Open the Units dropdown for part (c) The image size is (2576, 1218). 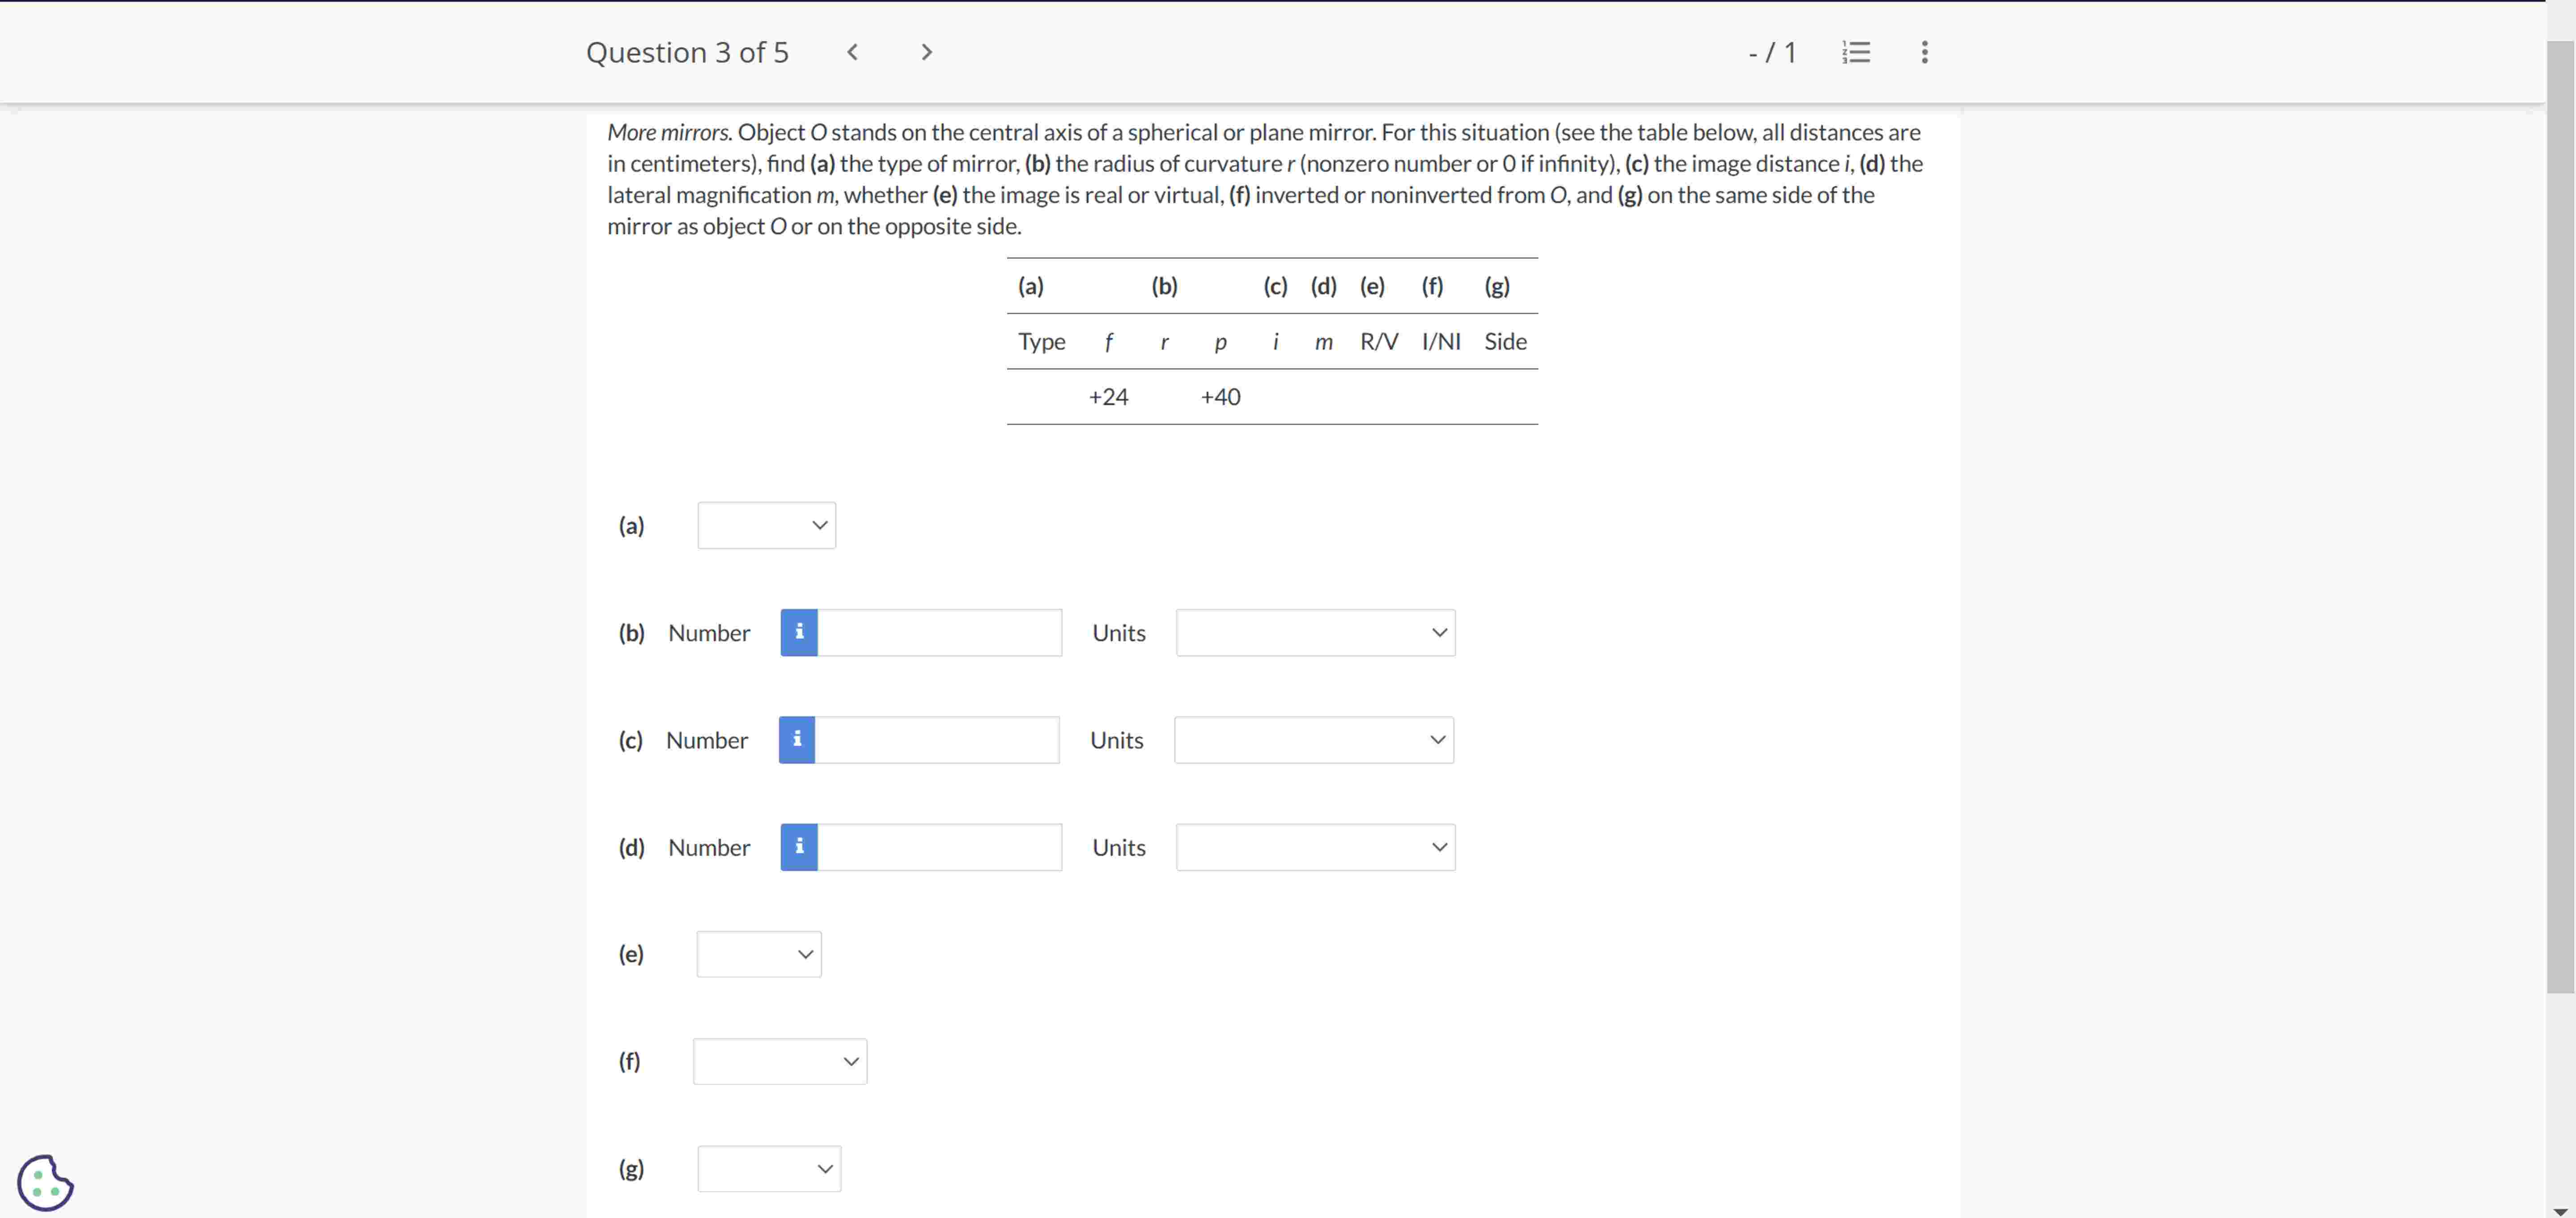[1313, 740]
